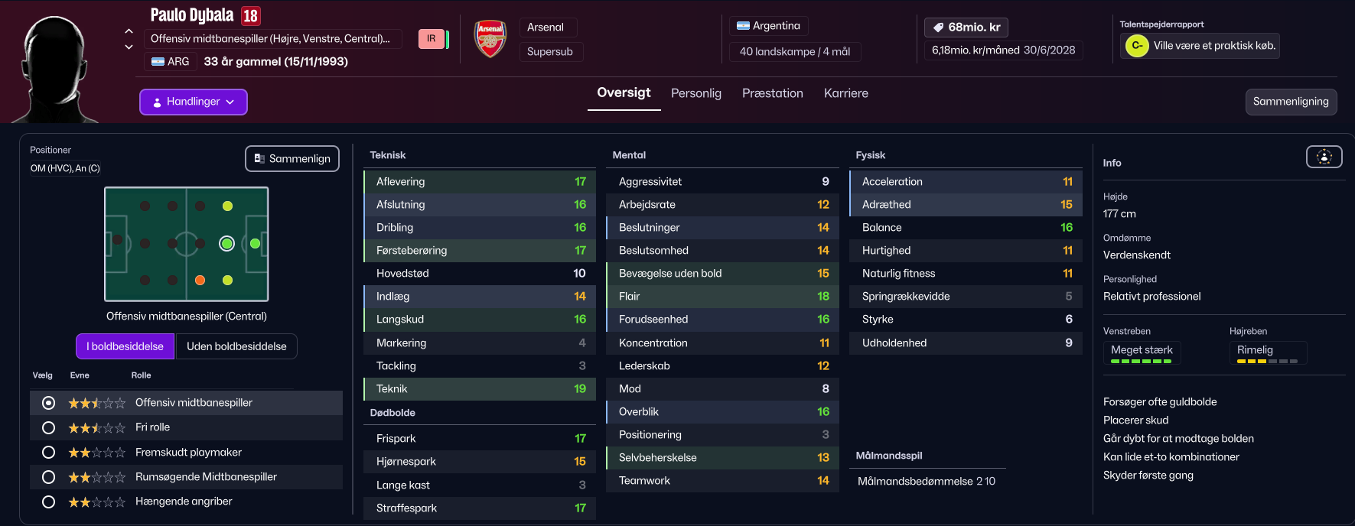
Task: Select the Fri rolle radio button
Action: coord(48,427)
